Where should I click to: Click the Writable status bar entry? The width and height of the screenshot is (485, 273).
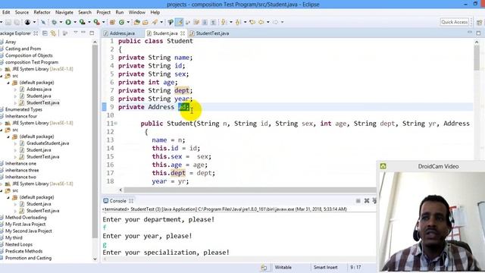[283, 268]
